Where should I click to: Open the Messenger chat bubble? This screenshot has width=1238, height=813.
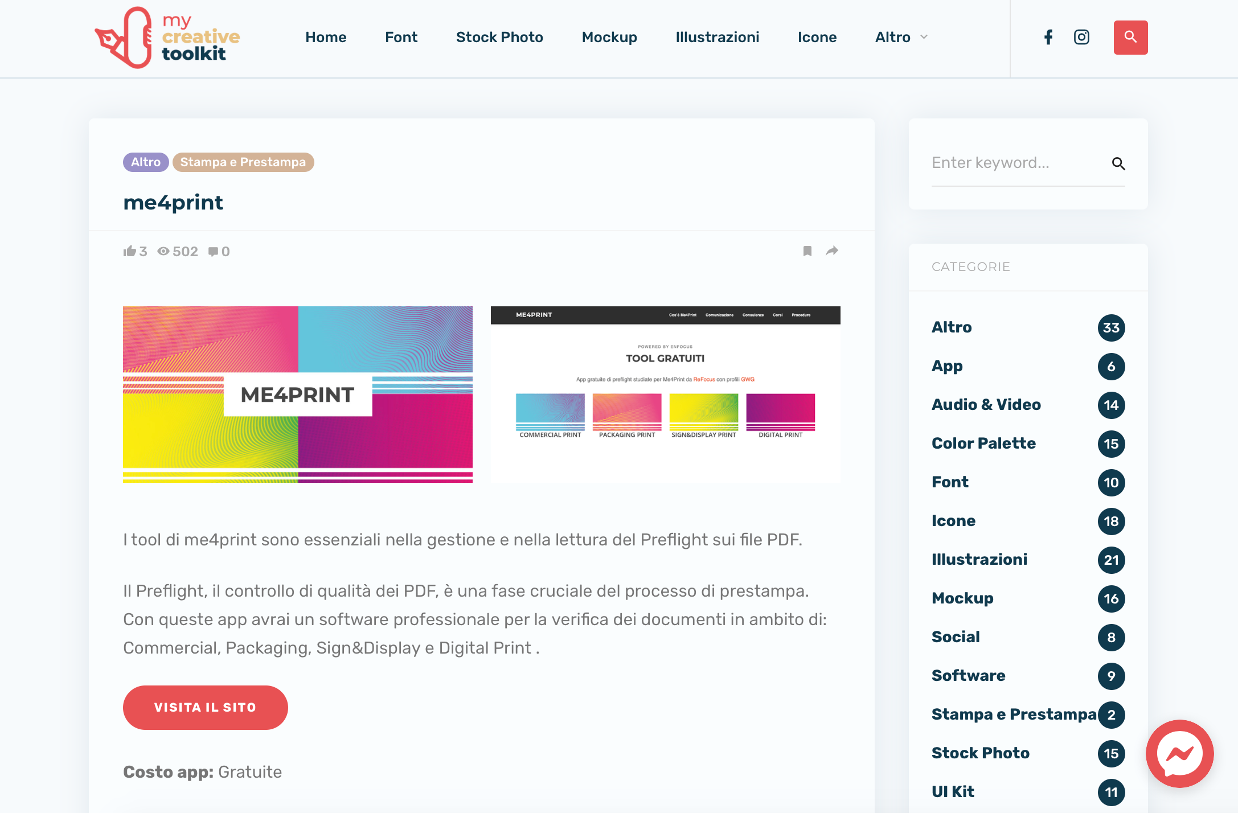[x=1179, y=753]
